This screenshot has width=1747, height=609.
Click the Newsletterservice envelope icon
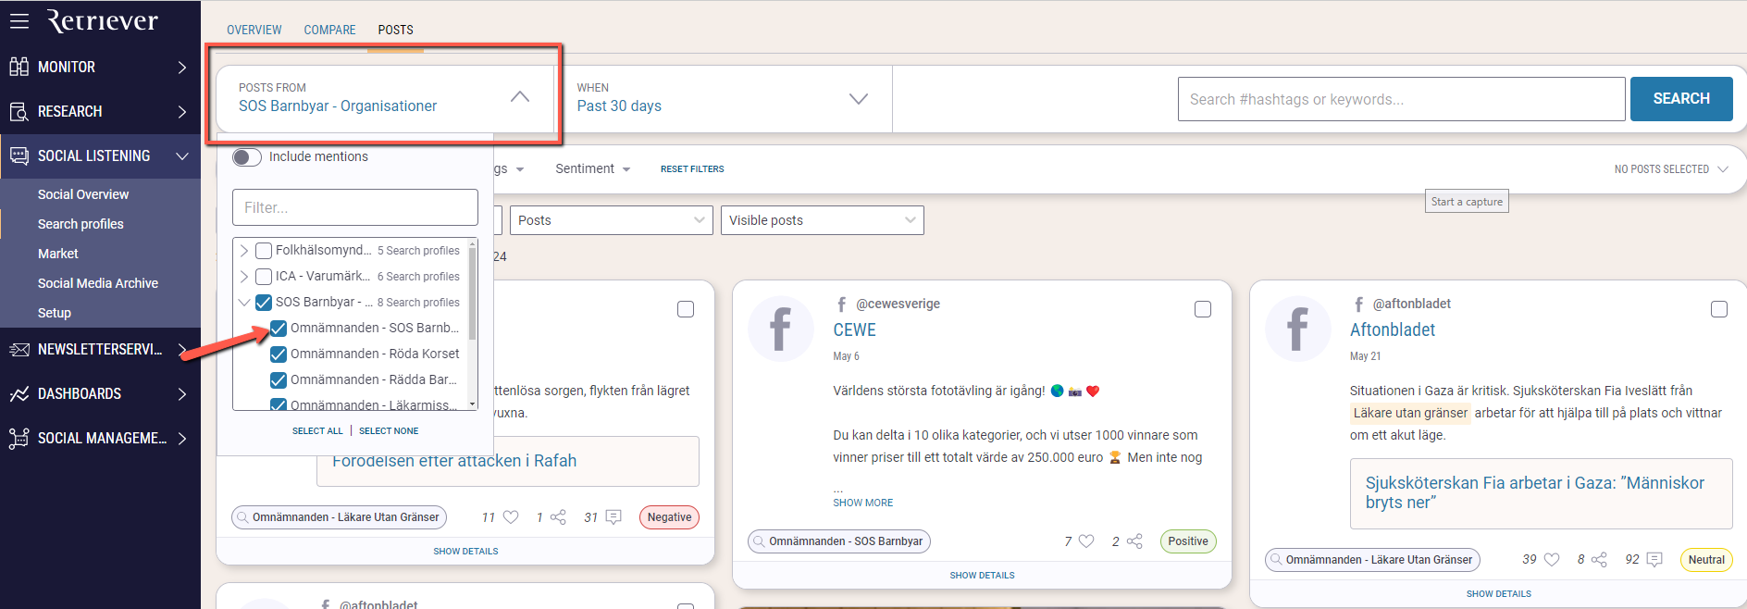19,349
